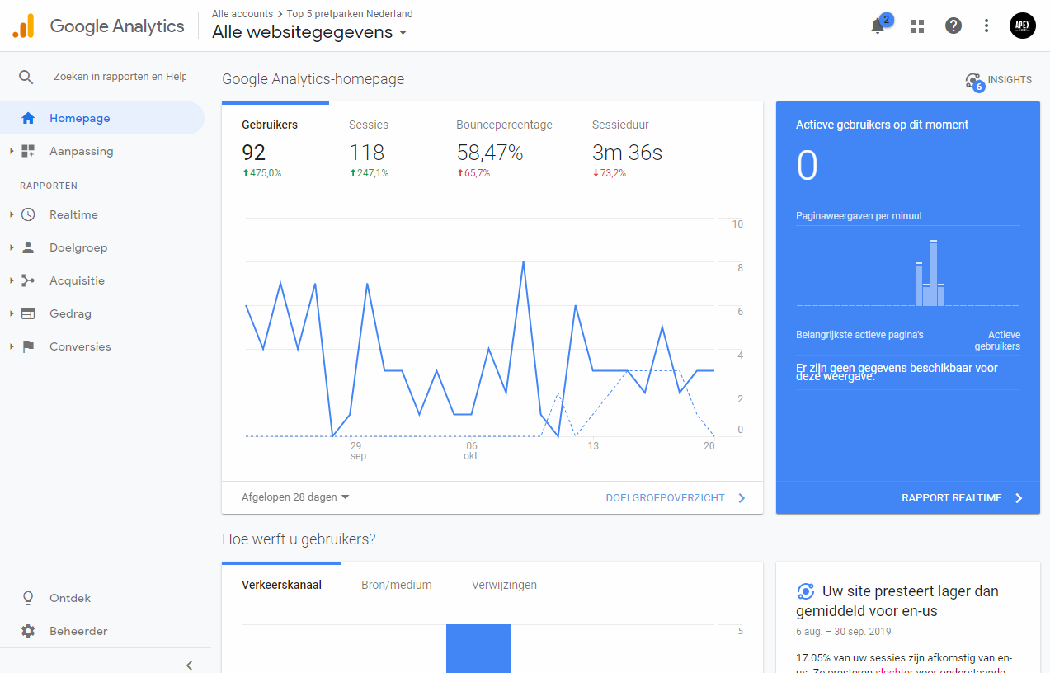Click the Ontdek lightbulb icon
Viewport: 1050px width, 673px height.
(28, 598)
